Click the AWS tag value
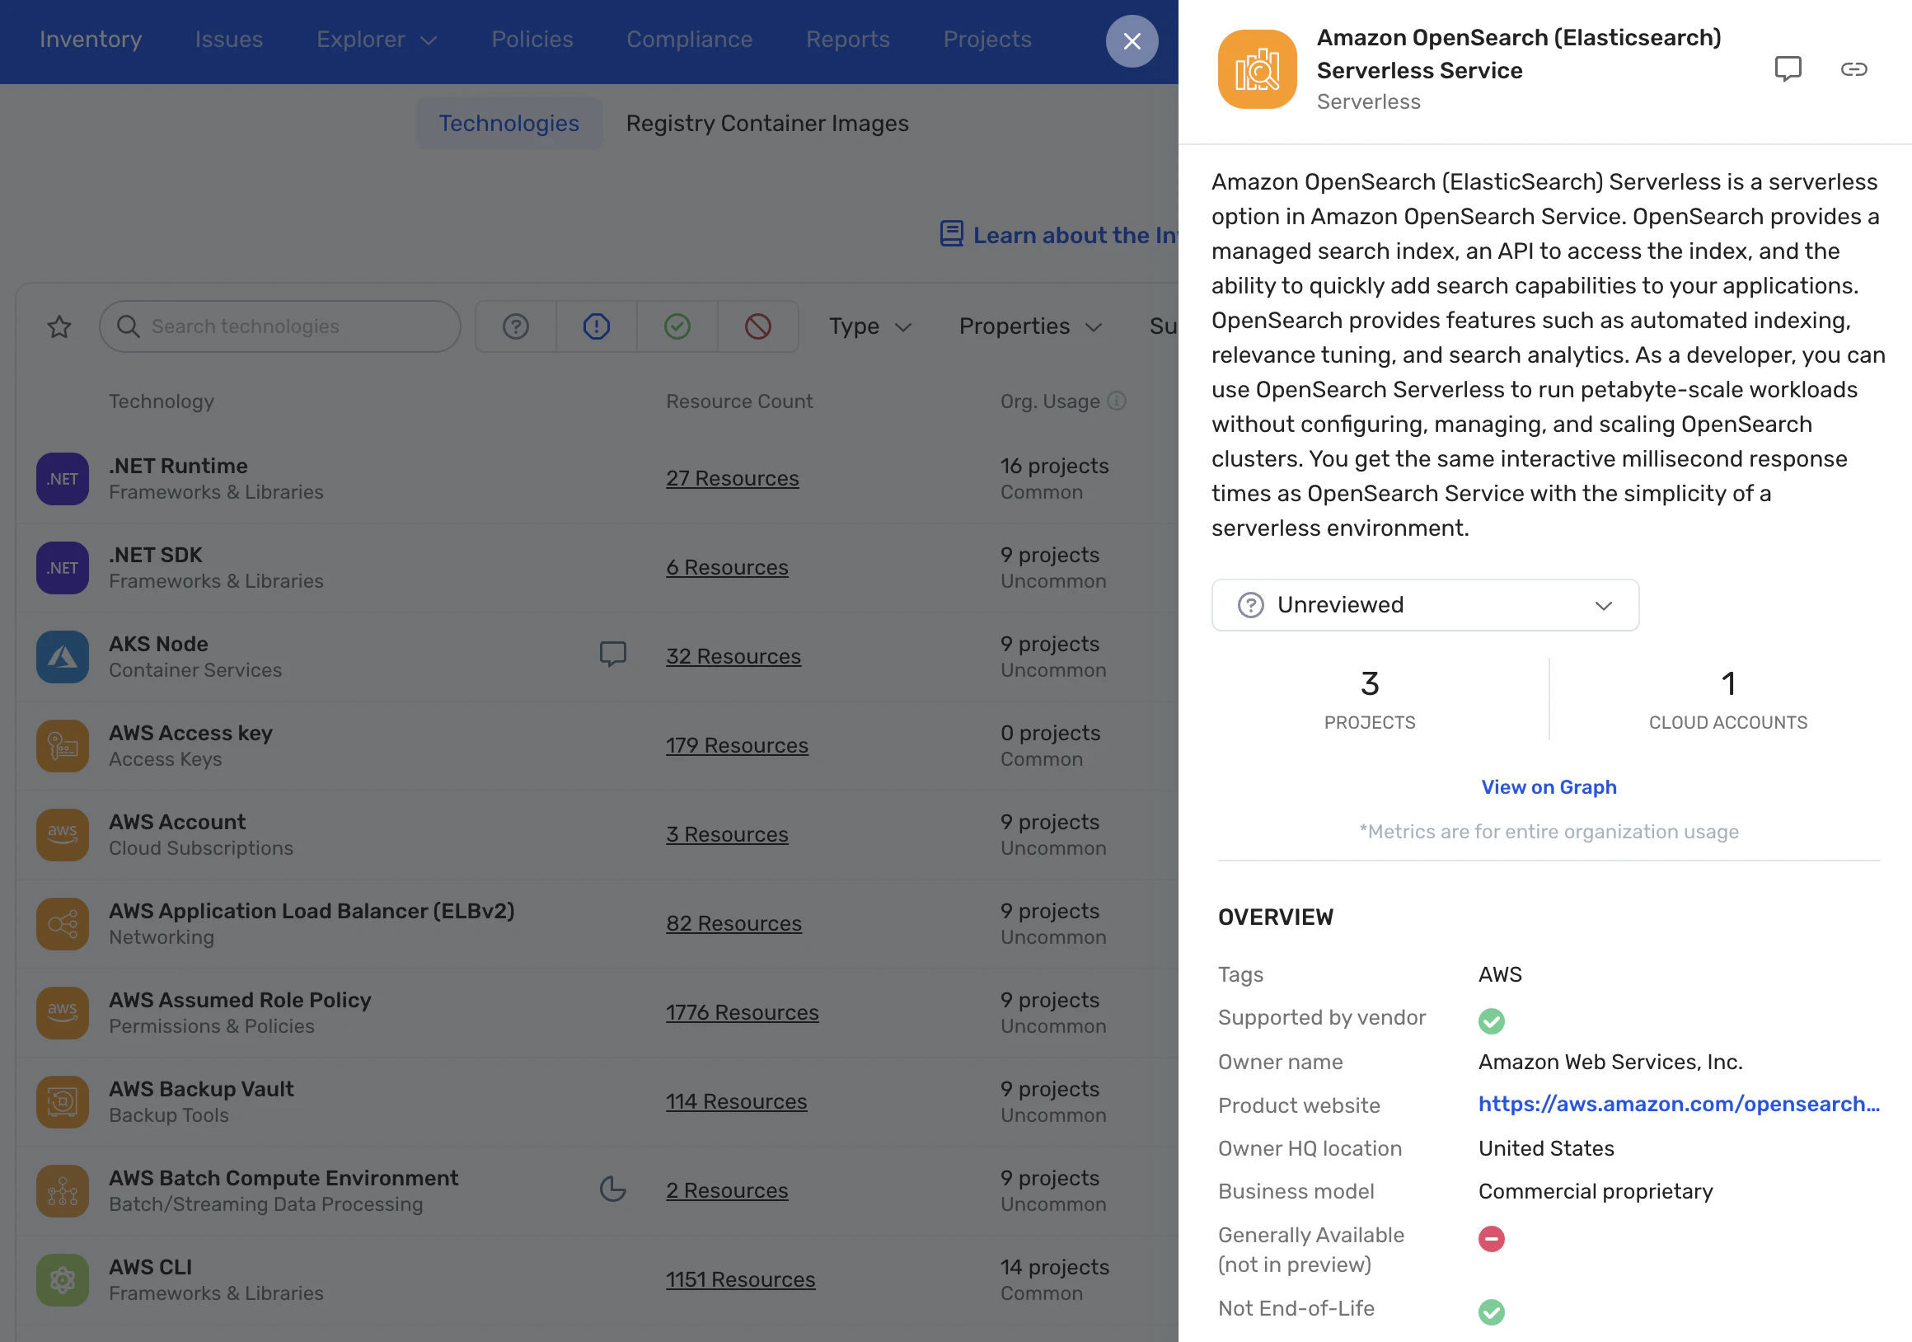Image resolution: width=1912 pixels, height=1342 pixels. pos(1500,975)
